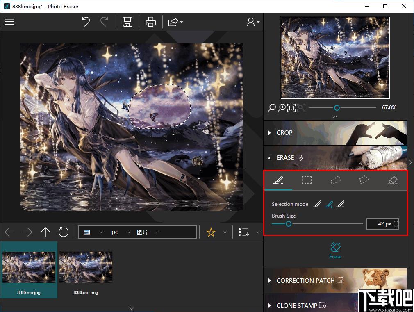Choose new selection brush mode

tap(317, 204)
